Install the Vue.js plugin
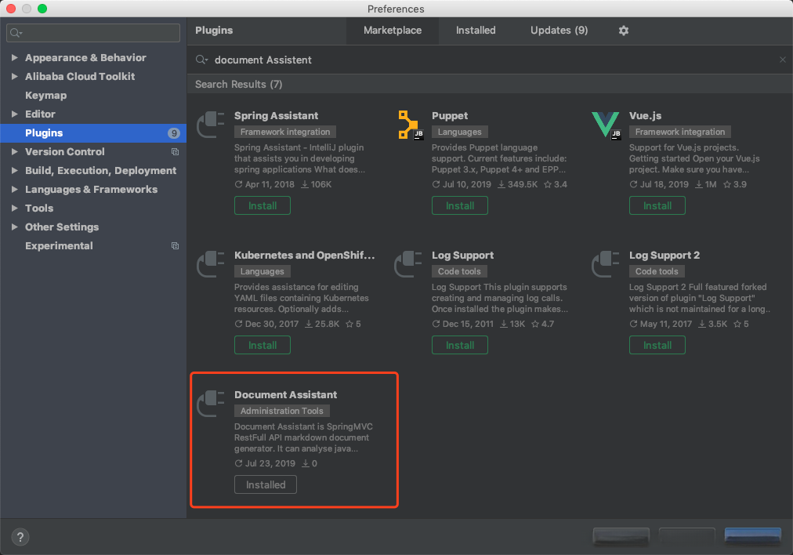The height and width of the screenshot is (555, 793). pyautogui.click(x=657, y=205)
